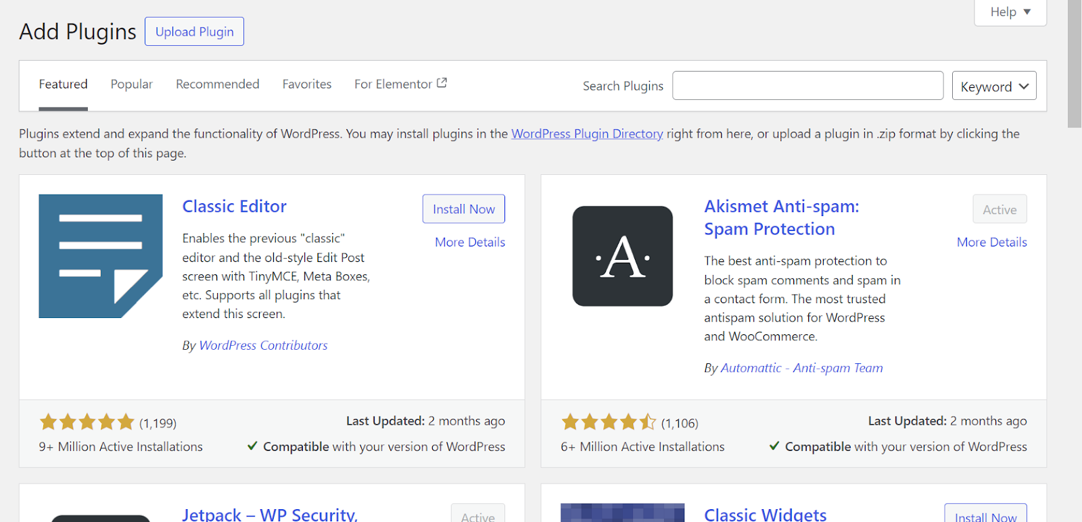The width and height of the screenshot is (1082, 522).
Task: Open the Jetpack – WP Security plugin title
Action: (x=270, y=514)
